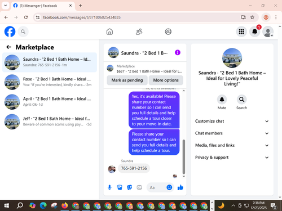The image size is (282, 211).
Task: Open Windows Start menu
Action: coord(6,205)
